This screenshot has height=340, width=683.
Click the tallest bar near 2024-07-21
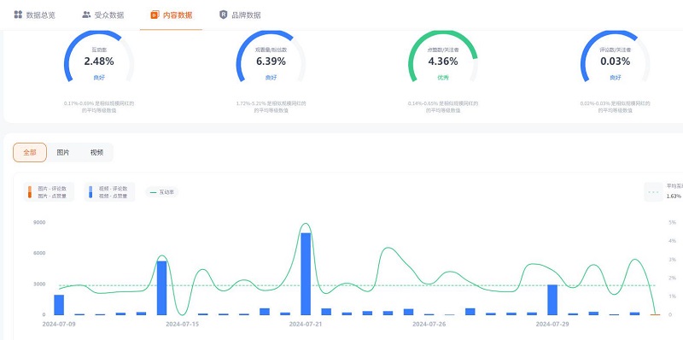[x=306, y=273]
